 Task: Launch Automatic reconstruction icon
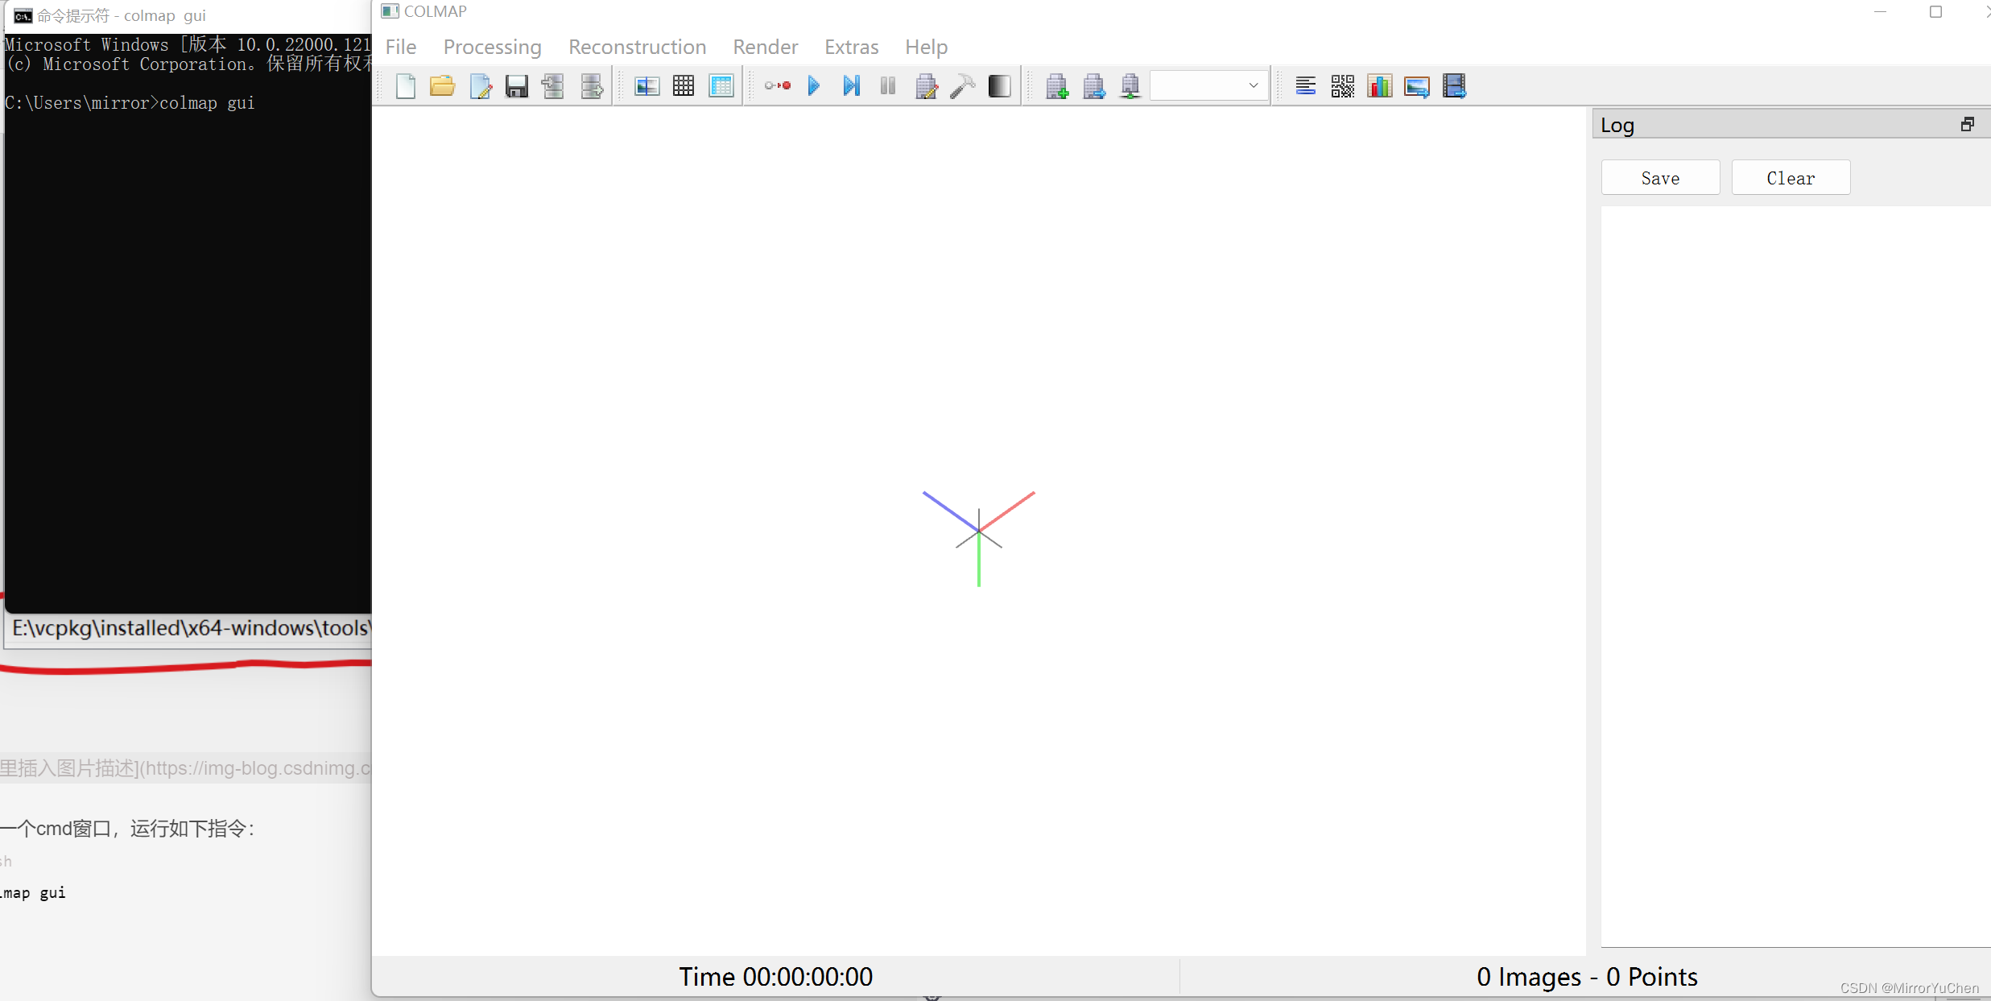[x=777, y=86]
